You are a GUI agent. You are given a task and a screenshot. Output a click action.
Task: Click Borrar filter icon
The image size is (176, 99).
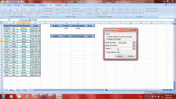pyautogui.click(x=76, y=9)
